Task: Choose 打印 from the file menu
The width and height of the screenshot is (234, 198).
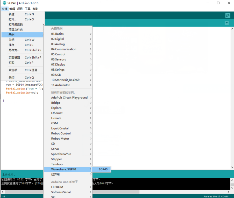Action: [x=22, y=63]
